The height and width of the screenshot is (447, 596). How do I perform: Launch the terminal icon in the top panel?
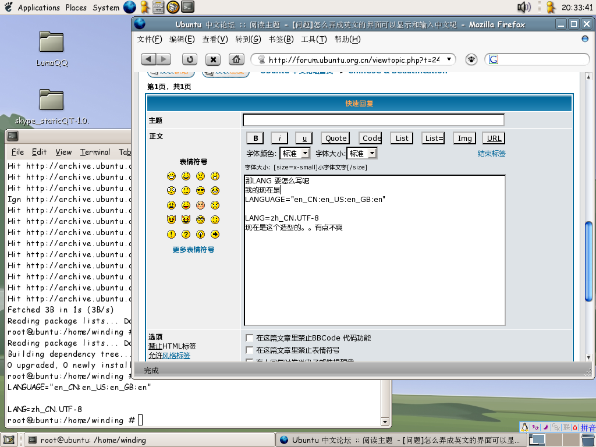click(x=188, y=7)
